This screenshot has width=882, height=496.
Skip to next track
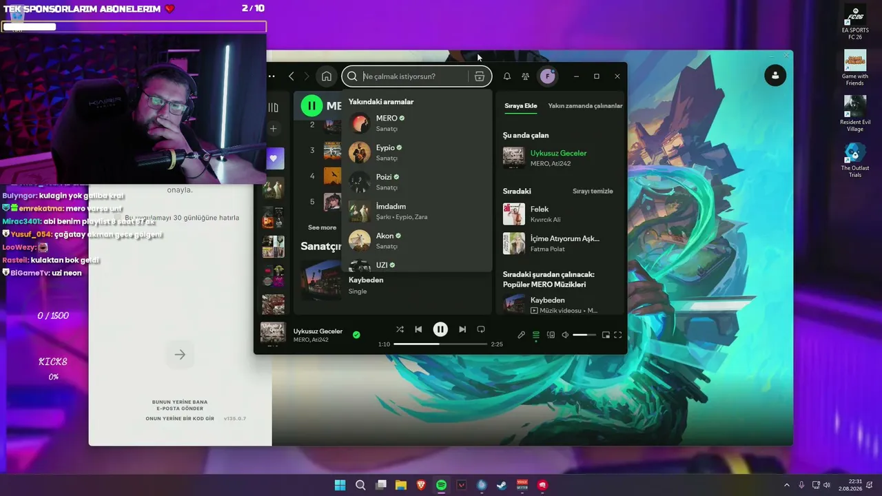(x=462, y=329)
